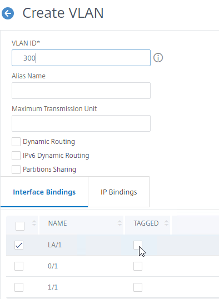The width and height of the screenshot is (219, 299).
Task: Go back using the blue arrow icon
Action: pos(8,13)
